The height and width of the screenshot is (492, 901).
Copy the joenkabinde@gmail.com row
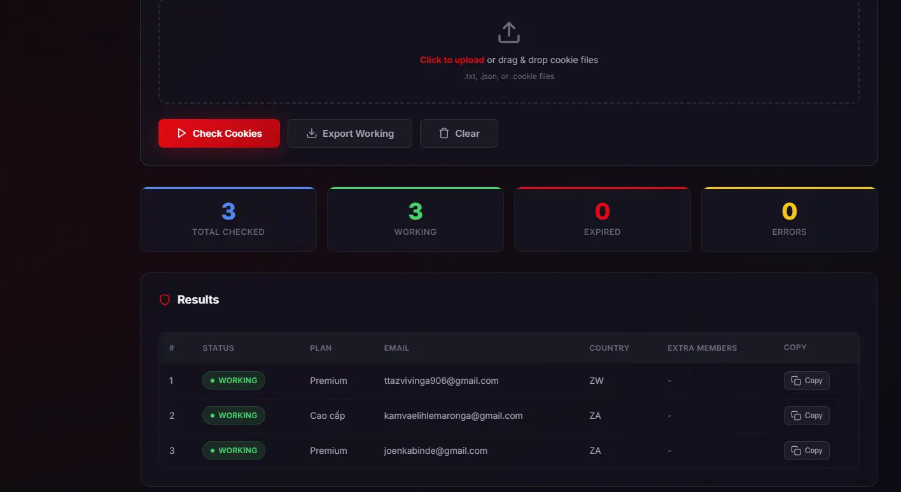[806, 451]
